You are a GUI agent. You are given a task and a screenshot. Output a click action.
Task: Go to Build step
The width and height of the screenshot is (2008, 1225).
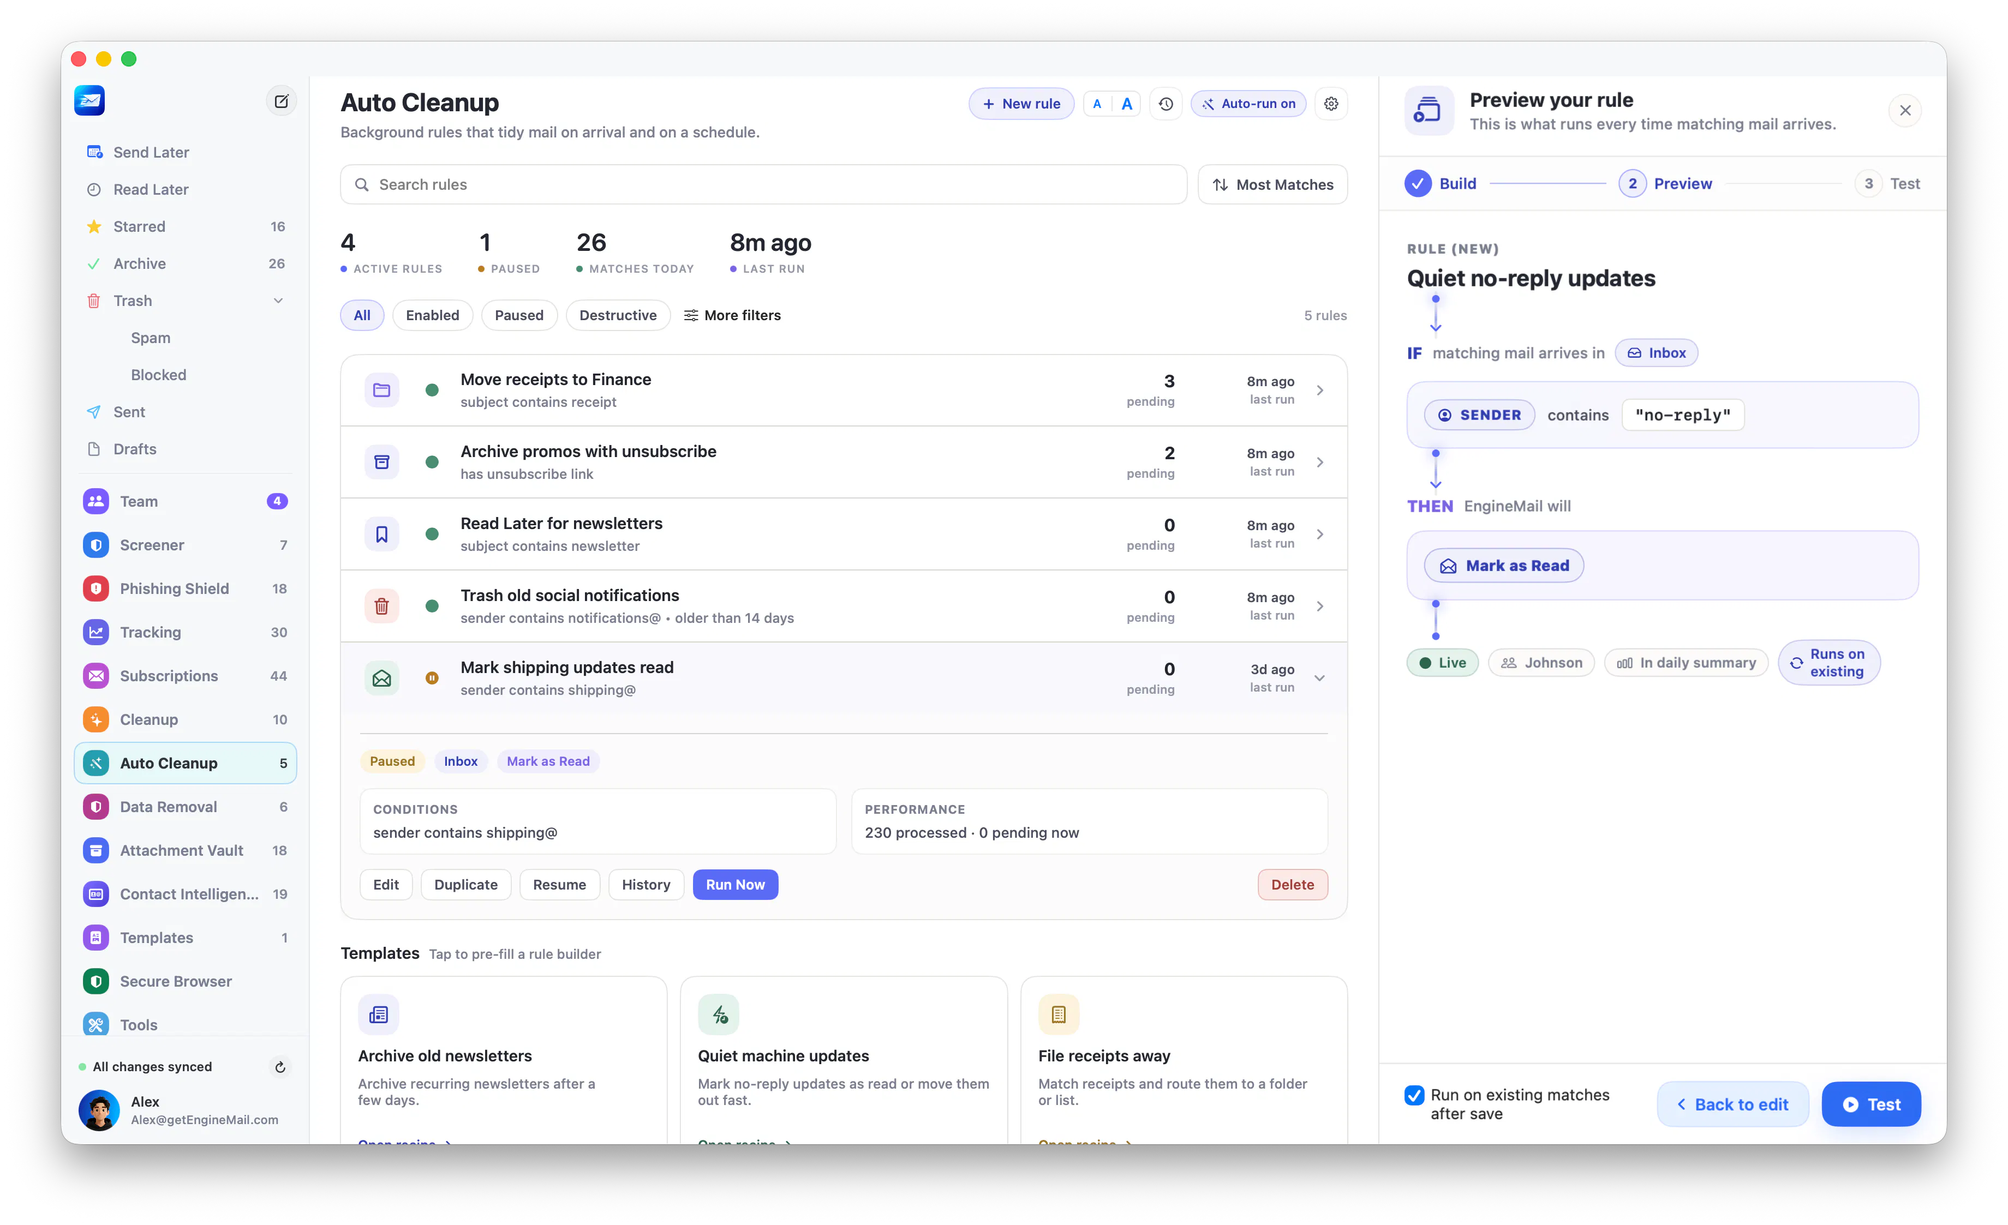point(1441,184)
